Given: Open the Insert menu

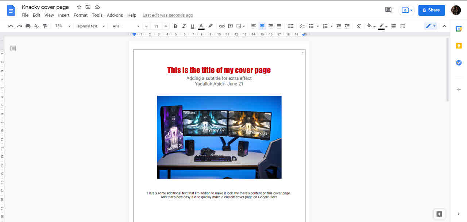Looking at the screenshot, I should point(64,15).
